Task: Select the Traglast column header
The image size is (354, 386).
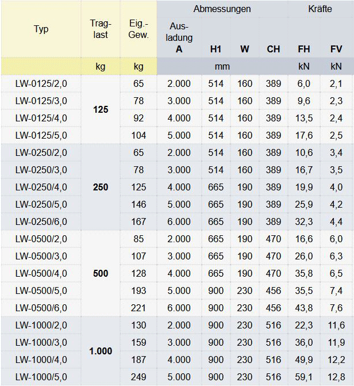Action: click(101, 29)
